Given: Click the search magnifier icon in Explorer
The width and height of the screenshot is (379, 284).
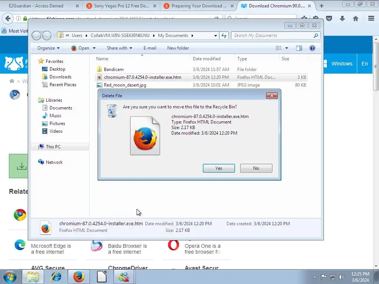Looking at the screenshot, I should [x=316, y=35].
